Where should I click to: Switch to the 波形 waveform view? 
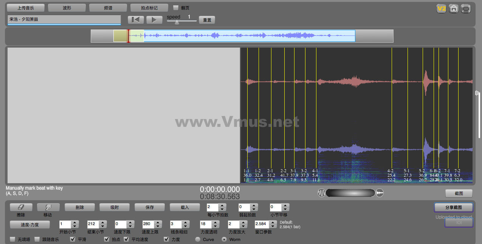[67, 8]
